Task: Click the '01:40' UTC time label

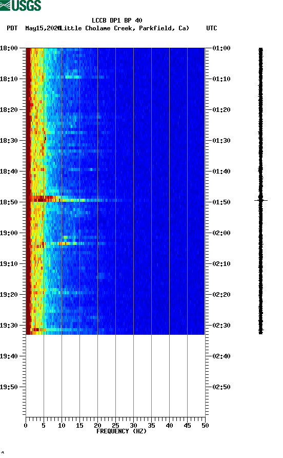Action: click(x=221, y=171)
